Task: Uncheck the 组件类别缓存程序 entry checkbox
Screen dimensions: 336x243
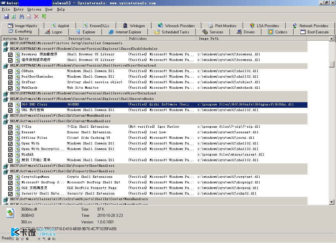Action: point(10,60)
